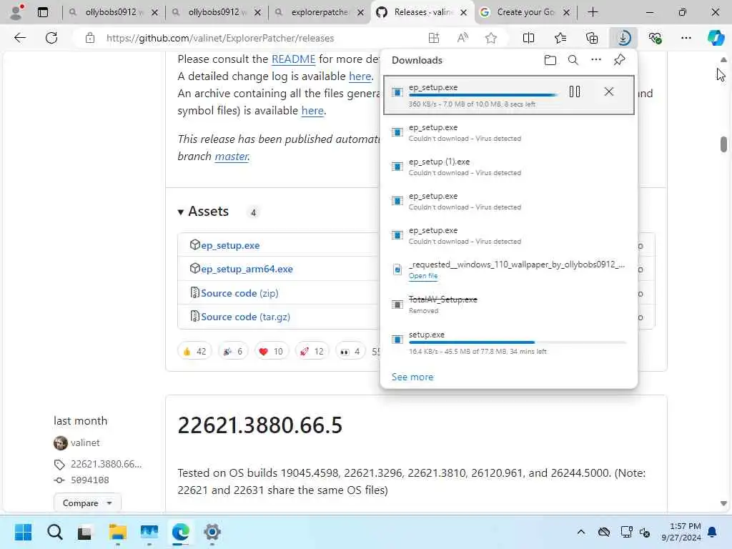The width and height of the screenshot is (732, 549).
Task: Download Source code (tar.gz)
Action: click(246, 317)
